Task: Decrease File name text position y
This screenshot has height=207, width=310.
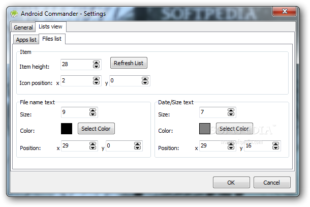Action: [x=138, y=148]
